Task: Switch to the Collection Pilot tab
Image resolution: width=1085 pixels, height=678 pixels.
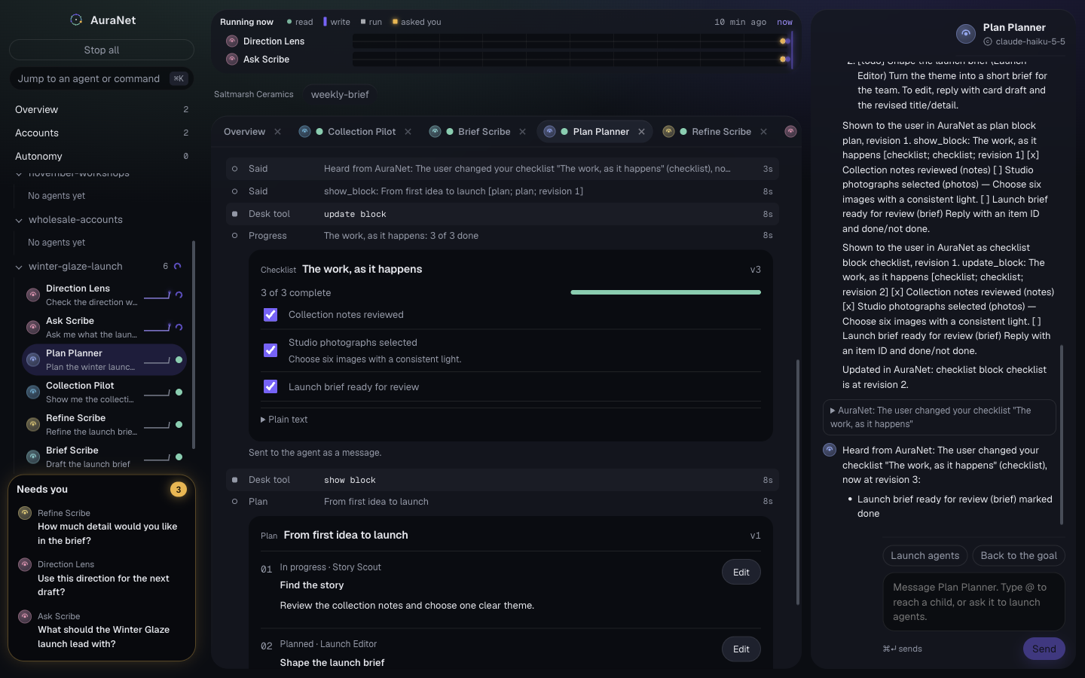Action: pyautogui.click(x=362, y=132)
